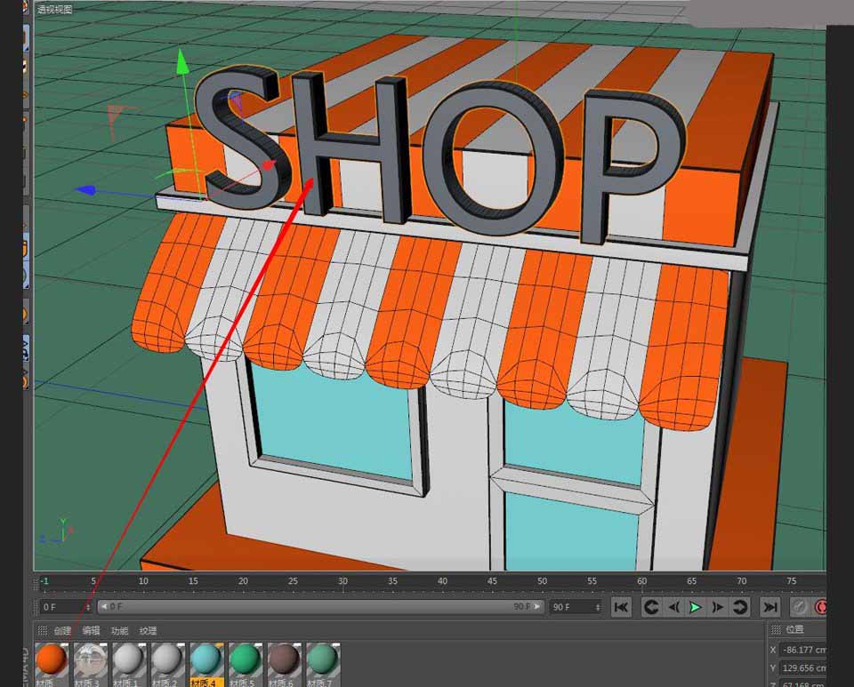Select the orange 材质 material ball
Viewport: 854px width, 687px height.
tap(52, 661)
